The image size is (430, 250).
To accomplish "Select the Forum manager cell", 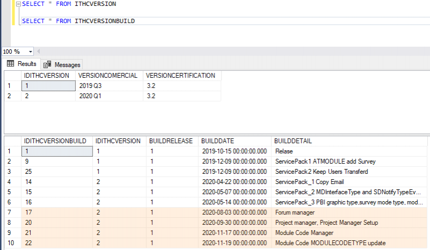I will (349, 212).
